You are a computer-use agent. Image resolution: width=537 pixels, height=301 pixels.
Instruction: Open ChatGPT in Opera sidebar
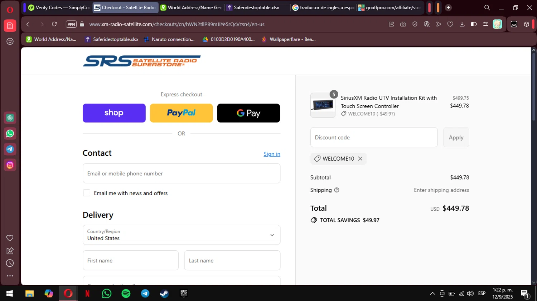[10, 118]
